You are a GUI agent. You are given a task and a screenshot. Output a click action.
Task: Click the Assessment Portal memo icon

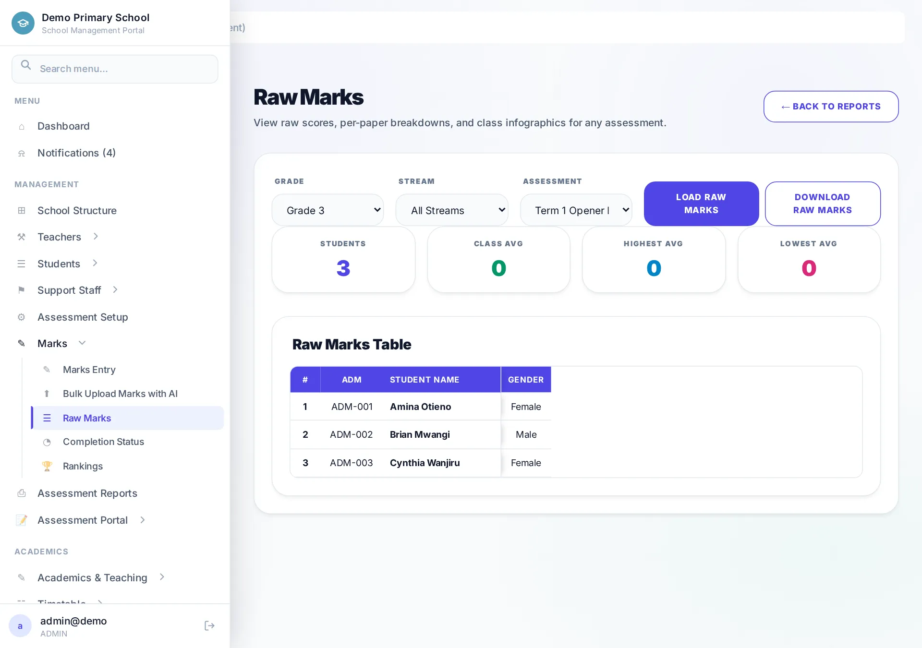[22, 520]
